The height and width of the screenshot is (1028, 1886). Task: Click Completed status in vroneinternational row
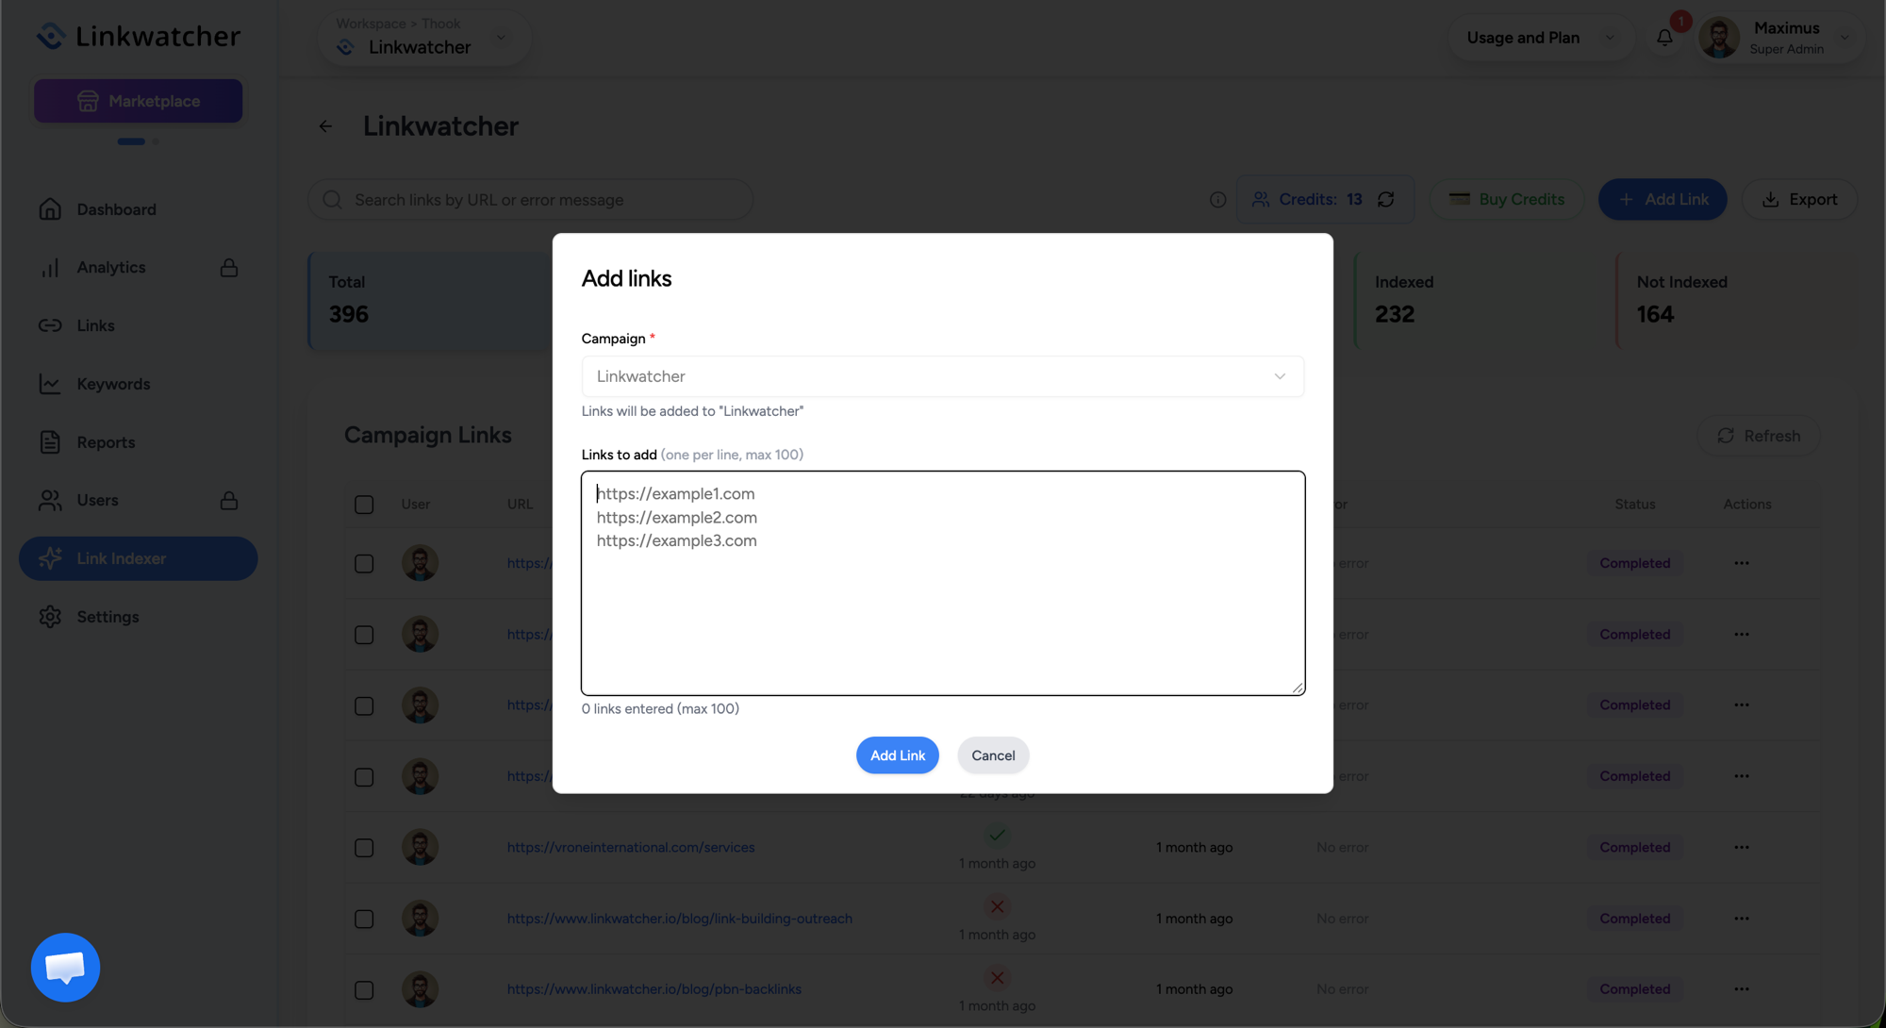[x=1634, y=847]
